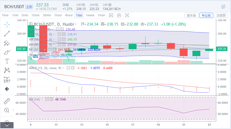
Task: Click the left 237.33 current price label
Action: click(21, 49)
